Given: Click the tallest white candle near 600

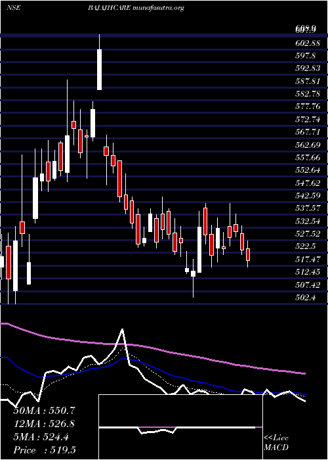Looking at the screenshot, I should click(99, 70).
